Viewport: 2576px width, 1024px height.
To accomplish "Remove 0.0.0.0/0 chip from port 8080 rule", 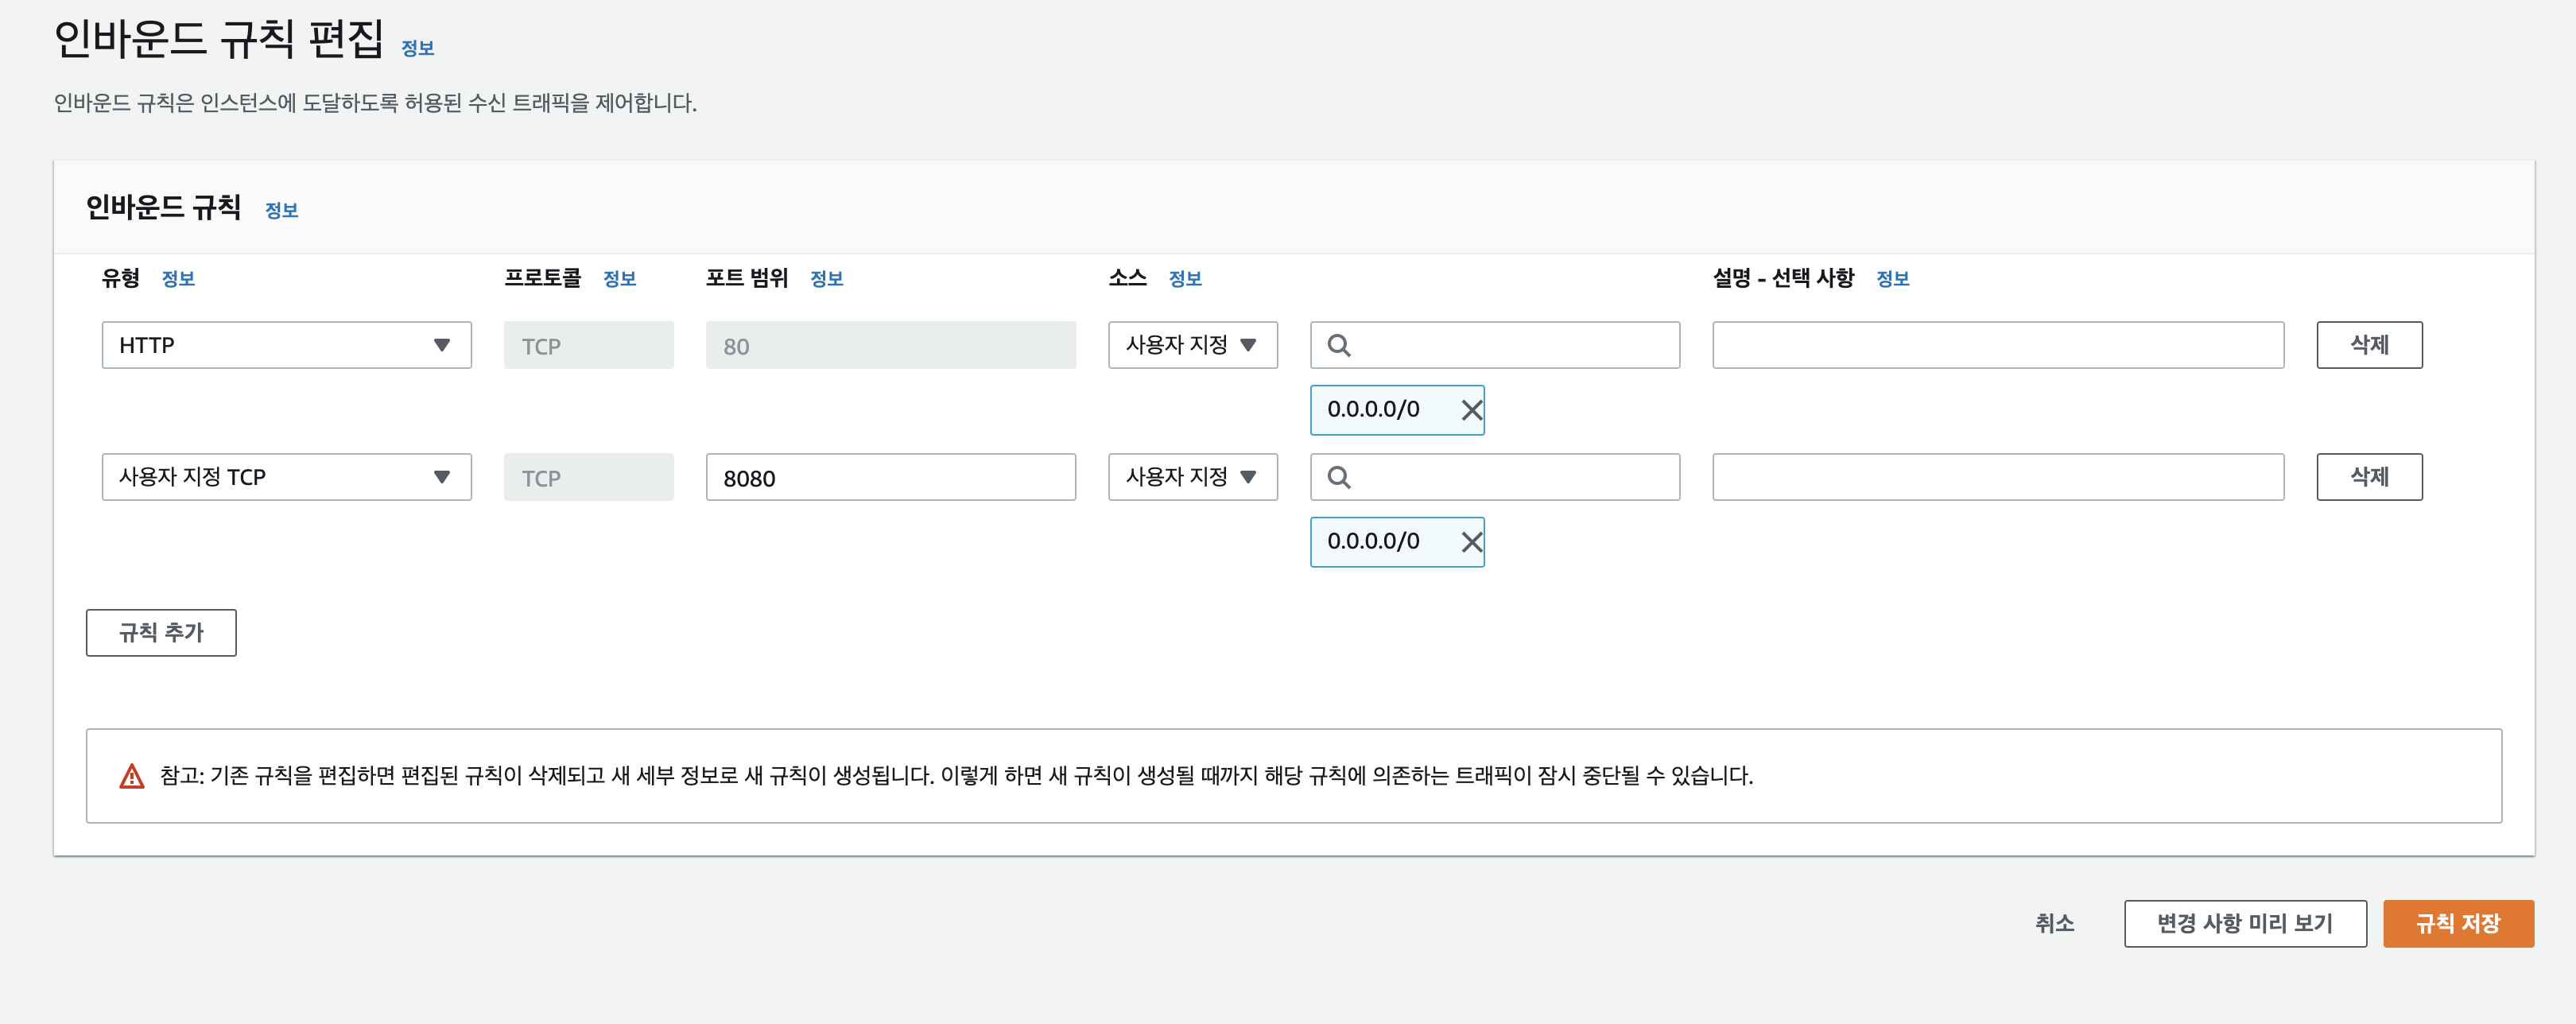I will [1471, 542].
